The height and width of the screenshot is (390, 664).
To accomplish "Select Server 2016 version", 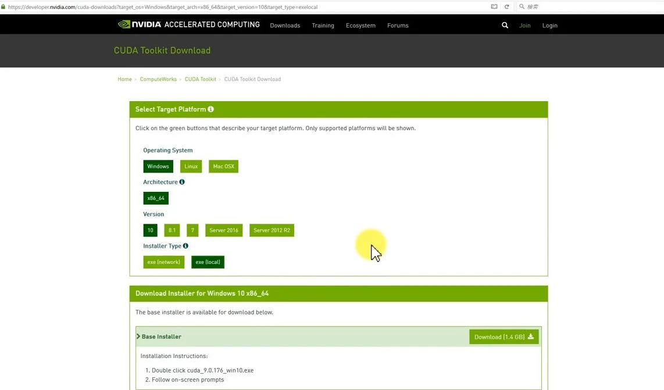I will [x=224, y=230].
